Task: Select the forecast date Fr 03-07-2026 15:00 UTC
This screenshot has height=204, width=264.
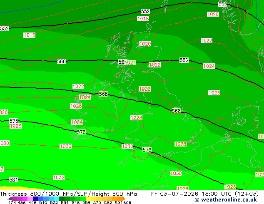Action: coord(192,194)
